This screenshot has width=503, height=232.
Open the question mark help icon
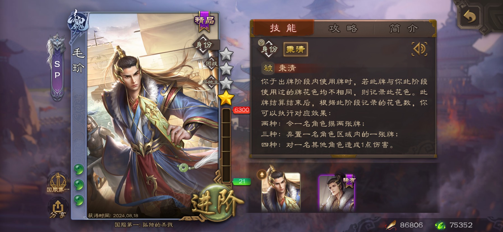[261, 43]
